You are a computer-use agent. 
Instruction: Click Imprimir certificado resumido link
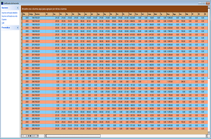9,16
